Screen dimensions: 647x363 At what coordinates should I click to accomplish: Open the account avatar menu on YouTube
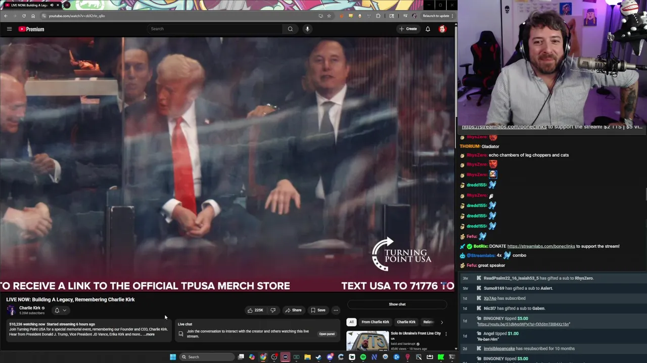coord(442,29)
